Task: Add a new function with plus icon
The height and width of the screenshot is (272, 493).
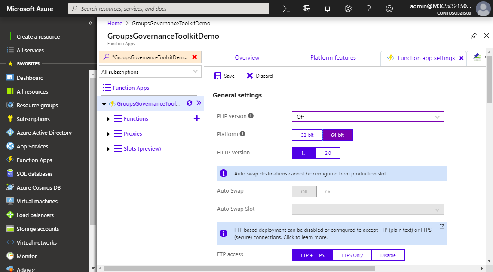Action: [197, 118]
